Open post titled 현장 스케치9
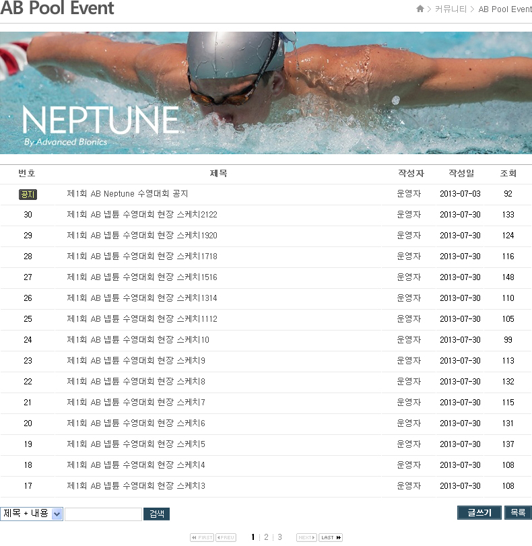Image resolution: width=532 pixels, height=546 pixels. coord(136,361)
